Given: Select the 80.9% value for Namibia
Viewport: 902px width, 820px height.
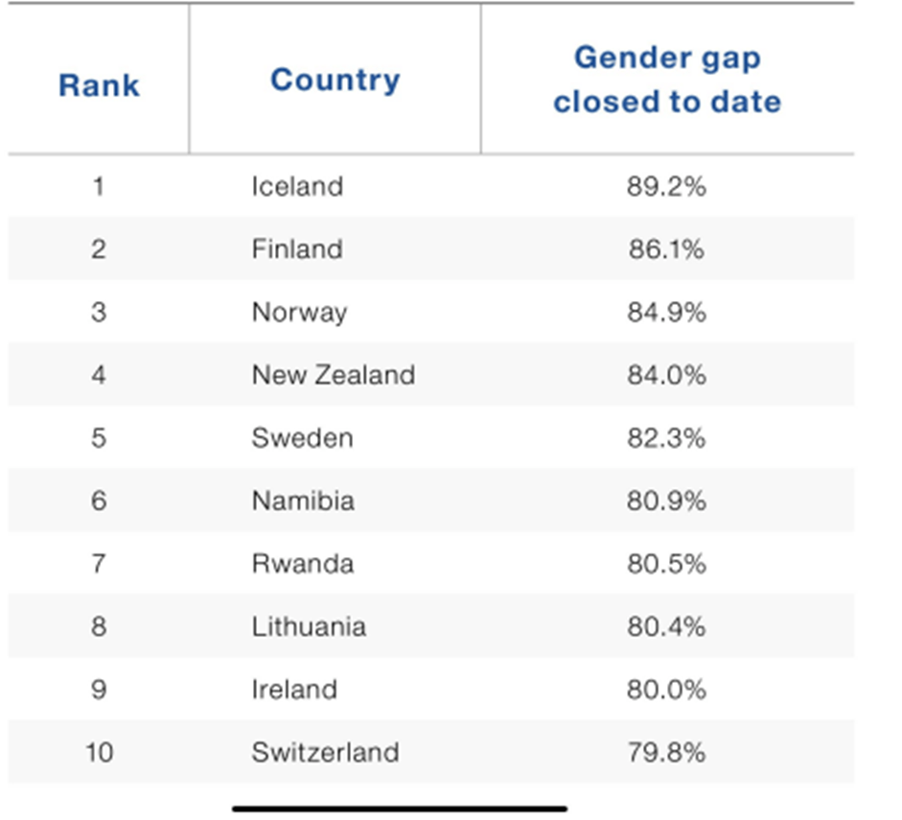Looking at the screenshot, I should coord(666,501).
